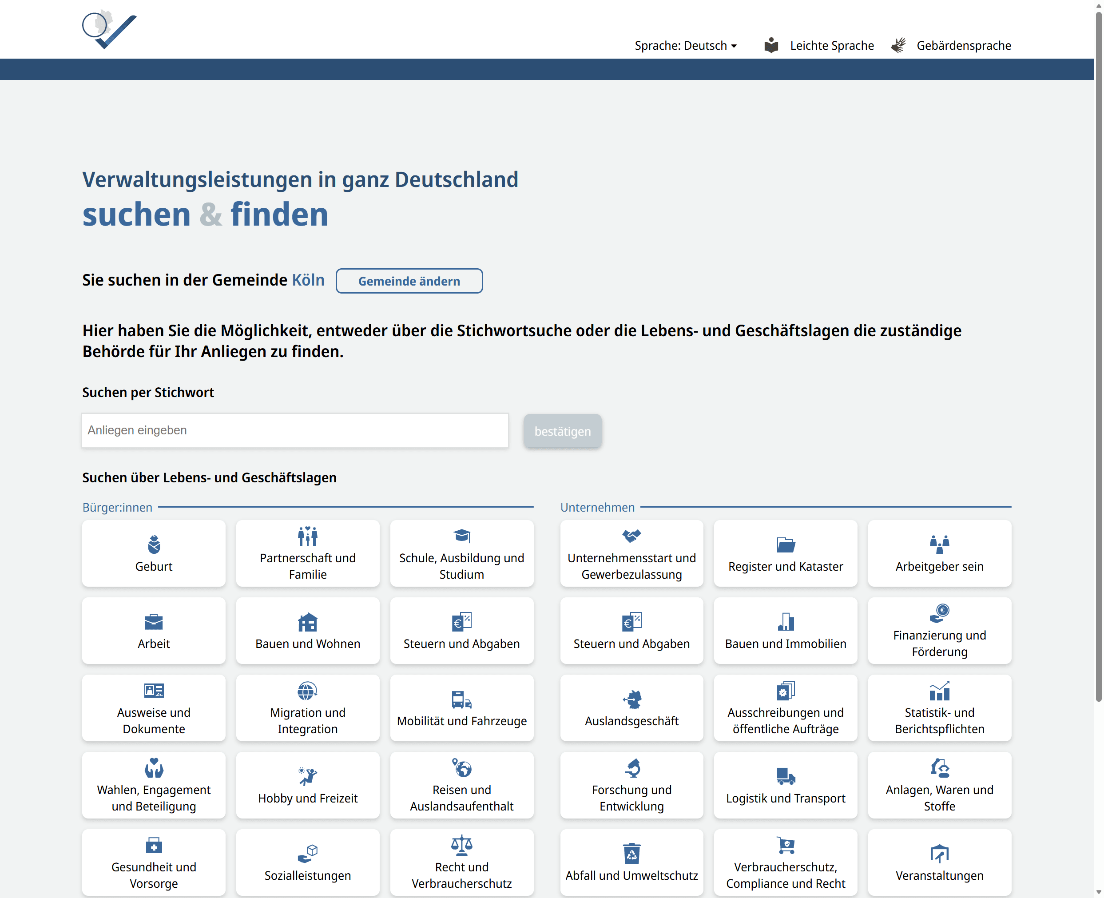Click the Gemeinde ändern button

[x=409, y=281]
